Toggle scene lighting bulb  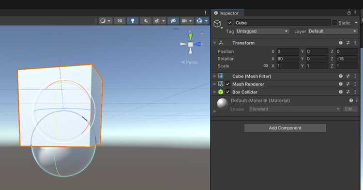[133, 21]
